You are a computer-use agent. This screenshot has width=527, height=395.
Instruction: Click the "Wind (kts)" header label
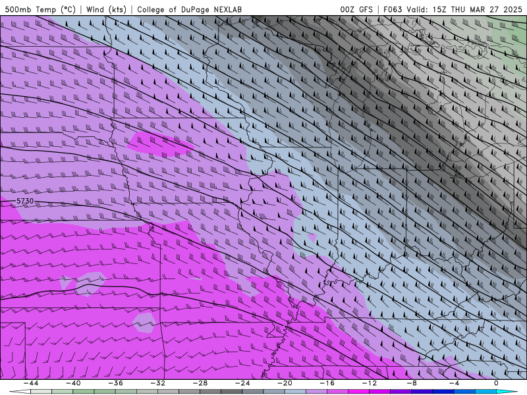pyautogui.click(x=106, y=9)
